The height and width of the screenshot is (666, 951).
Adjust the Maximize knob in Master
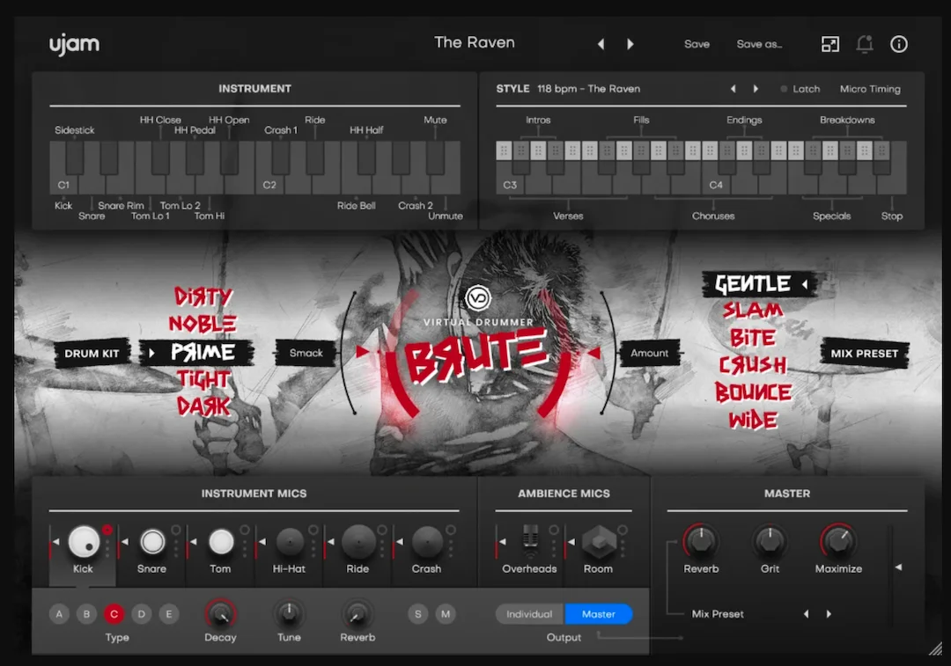pyautogui.click(x=838, y=540)
